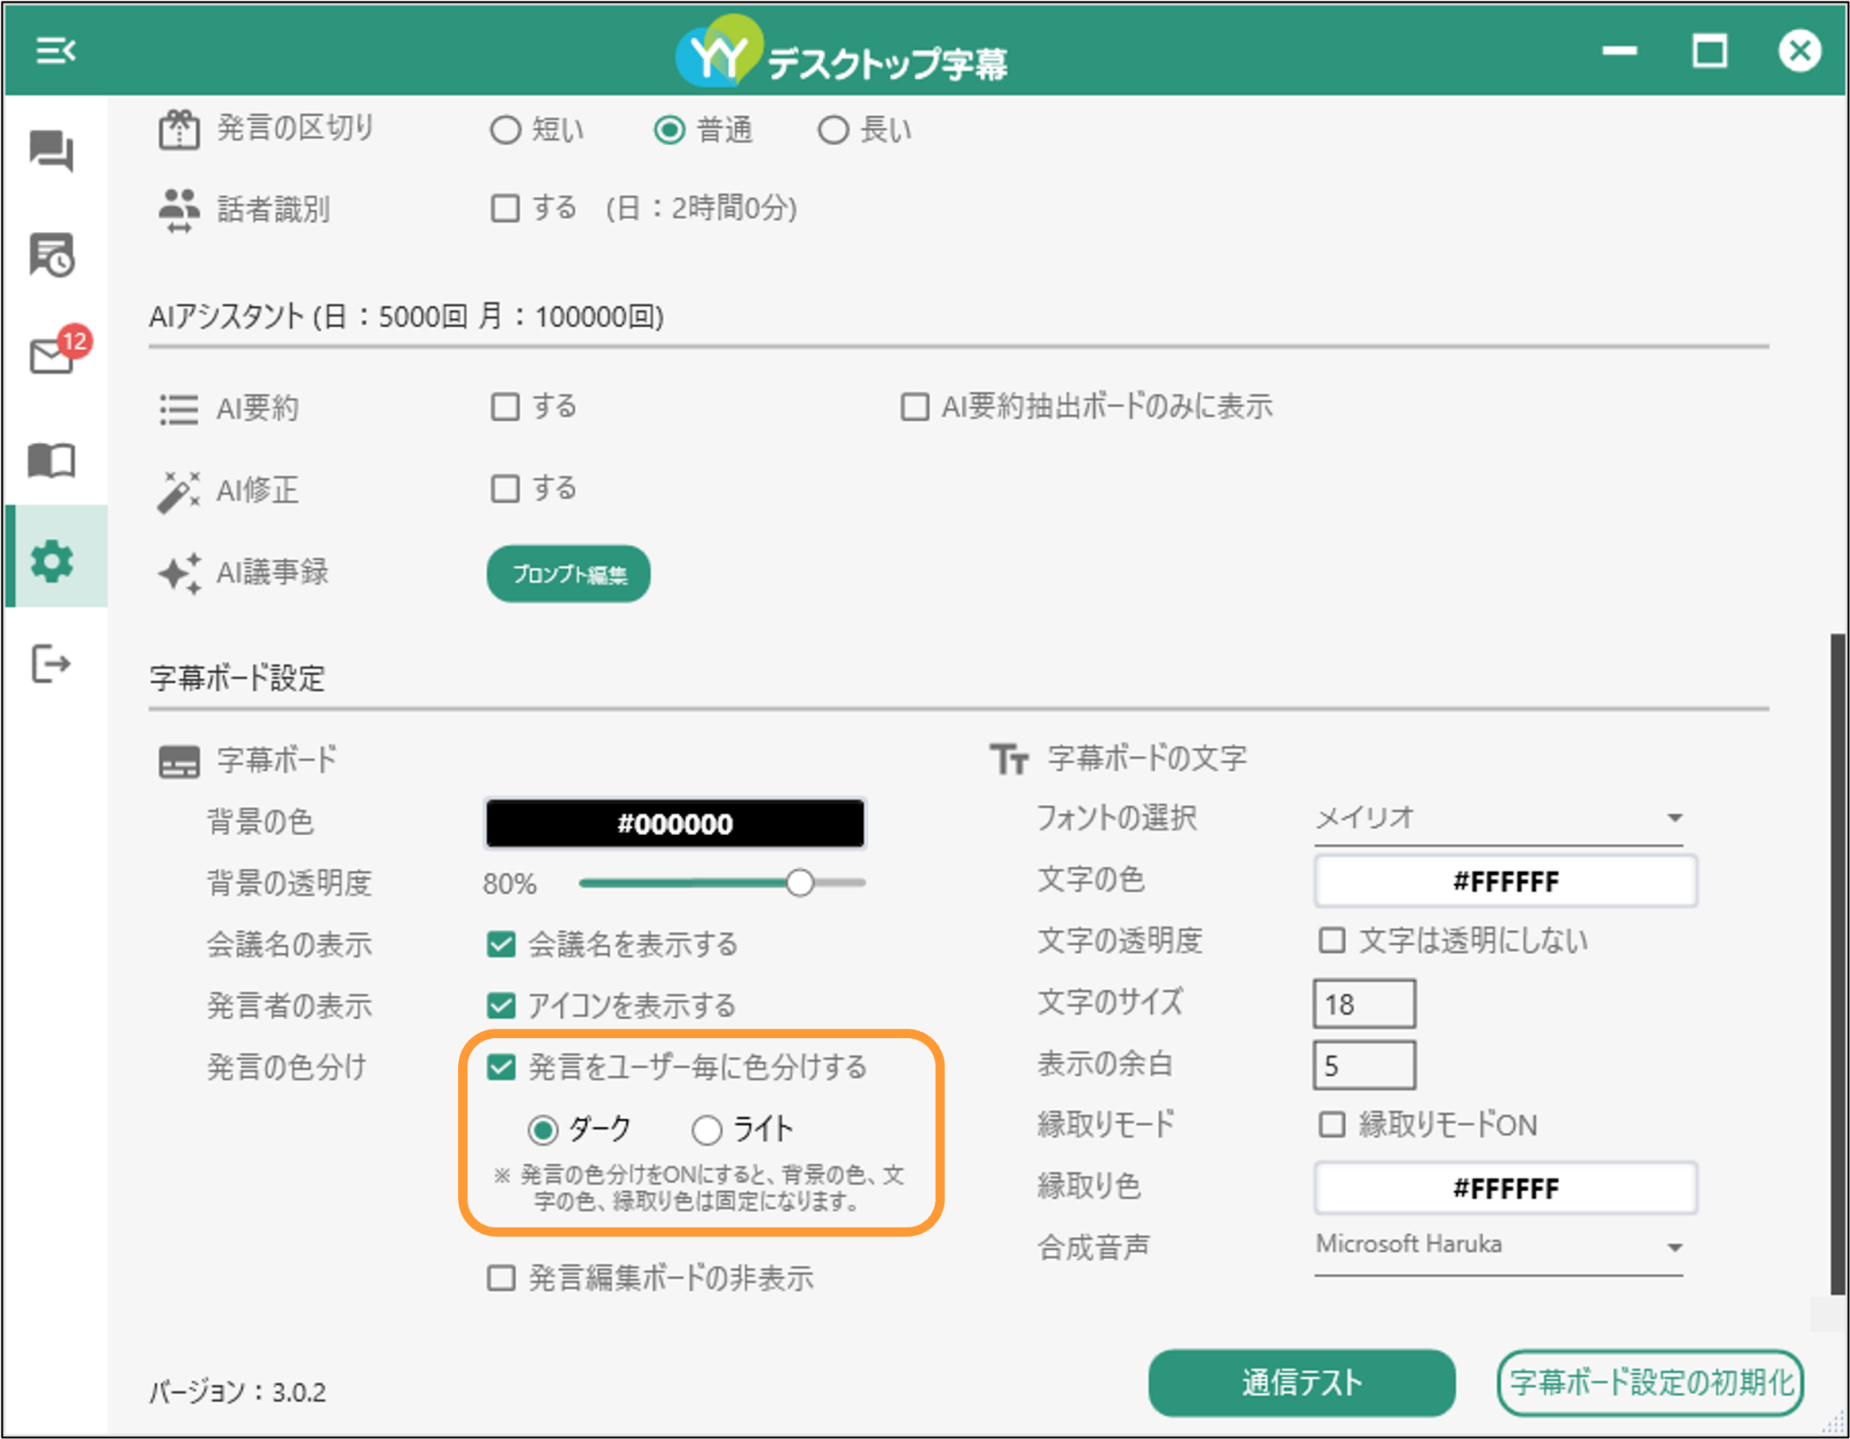Click the logout icon in sidebar

(51, 663)
